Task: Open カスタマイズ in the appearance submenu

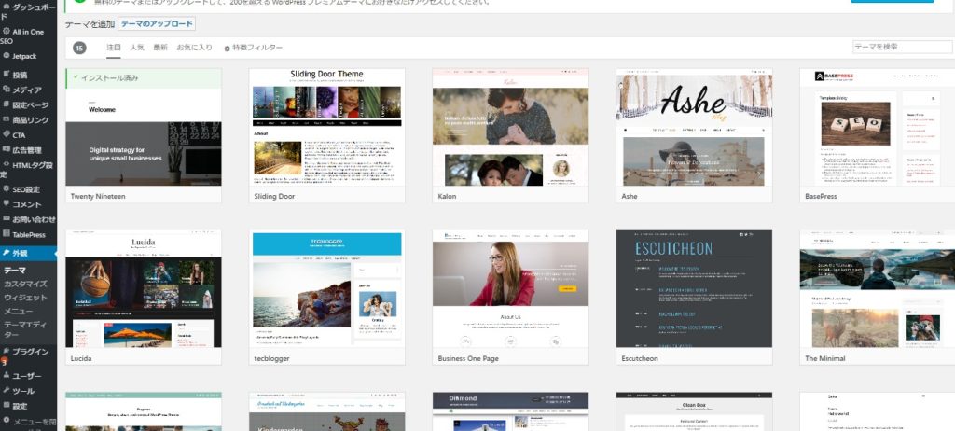Action: click(x=25, y=284)
